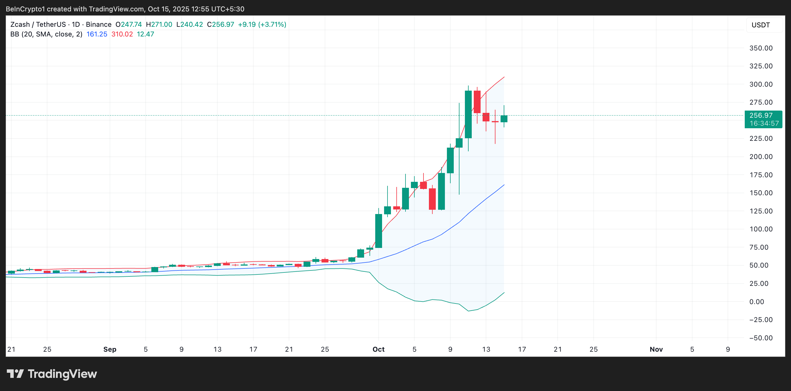Image resolution: width=791 pixels, height=391 pixels.
Task: Click the TradingView wordmark text at bottom
Action: tap(62, 374)
